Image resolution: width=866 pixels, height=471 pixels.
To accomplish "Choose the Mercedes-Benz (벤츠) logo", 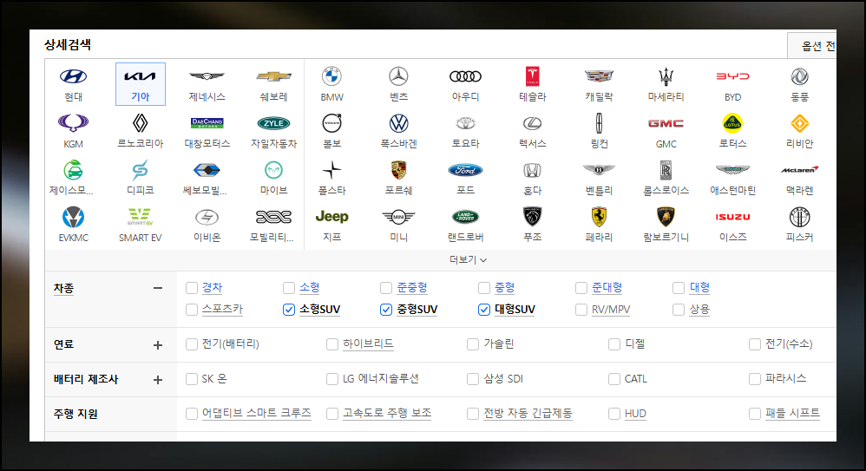I will point(399,76).
